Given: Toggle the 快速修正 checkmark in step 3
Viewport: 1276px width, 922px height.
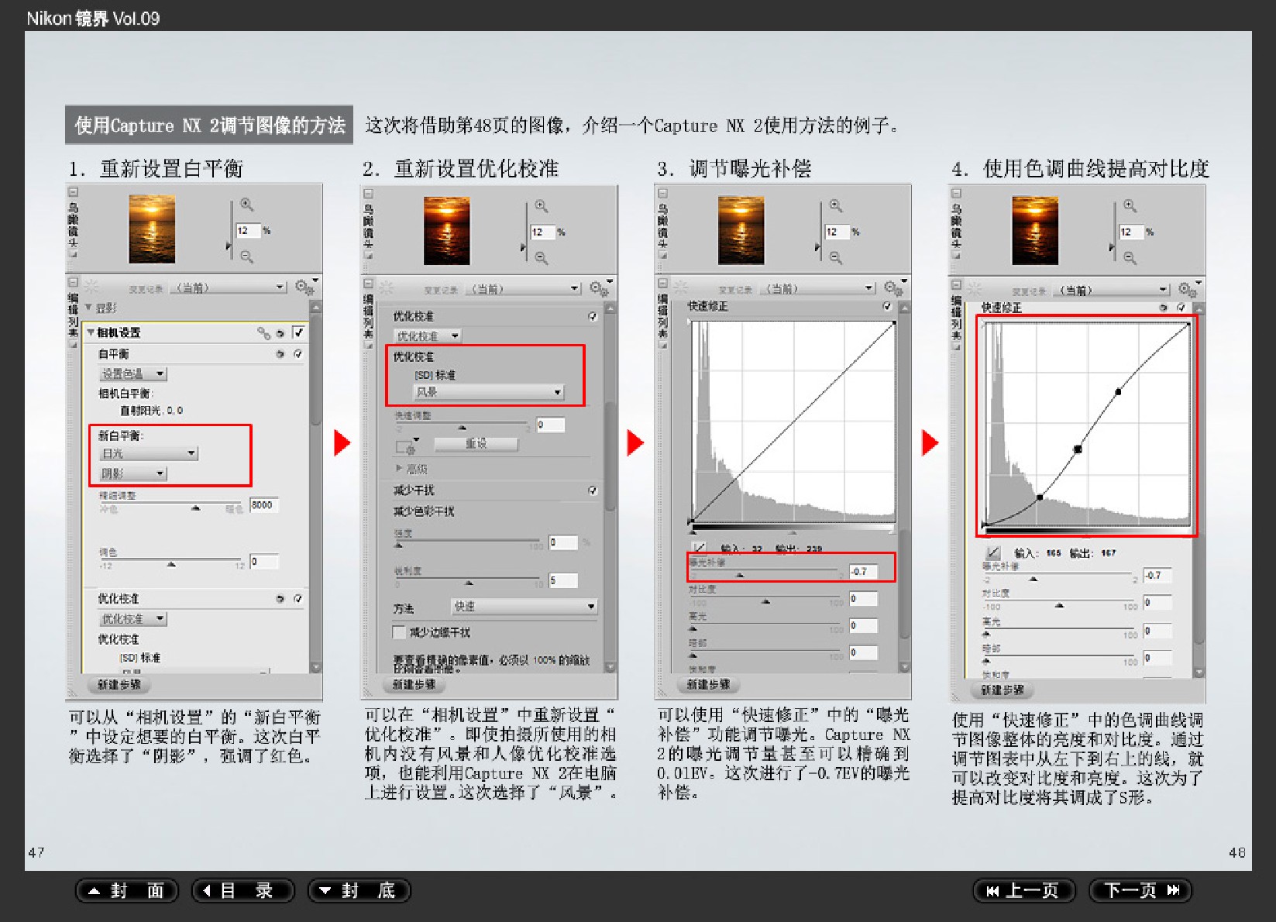Looking at the screenshot, I should tap(887, 306).
